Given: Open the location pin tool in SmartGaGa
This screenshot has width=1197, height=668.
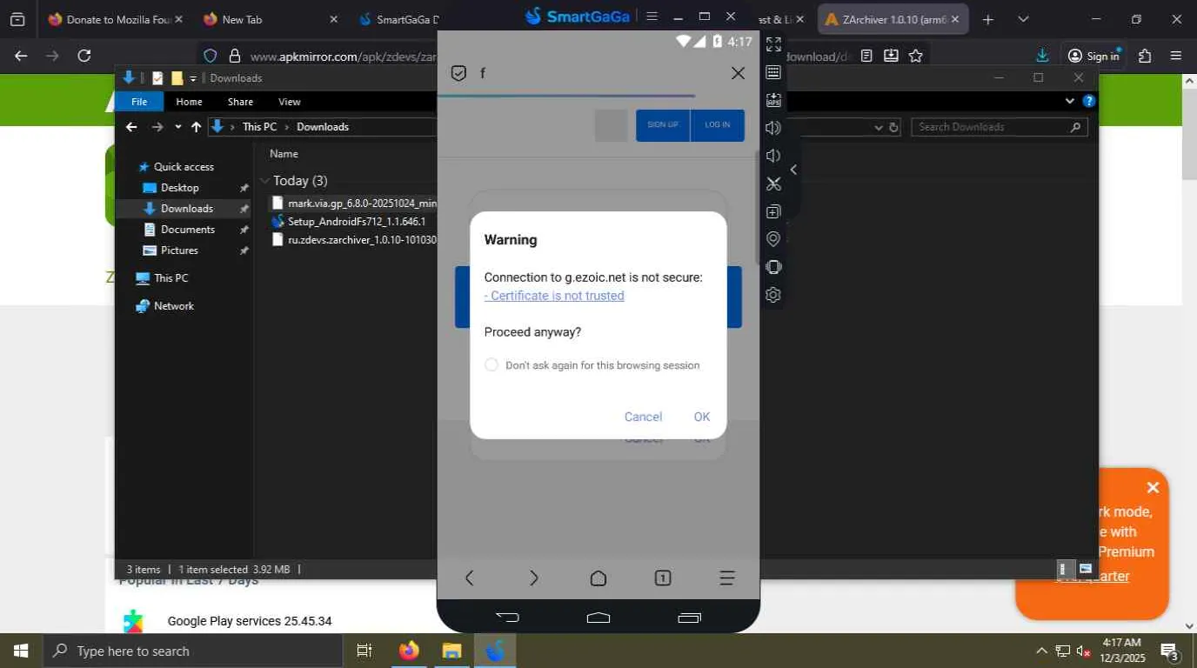Looking at the screenshot, I should pos(773,239).
